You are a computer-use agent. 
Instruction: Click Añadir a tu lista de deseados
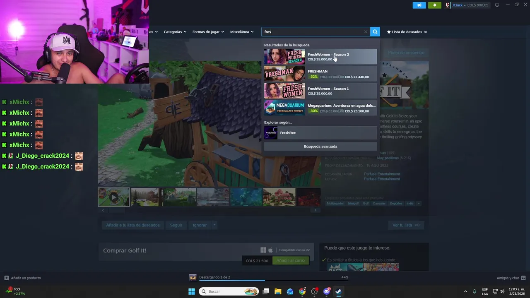click(132, 225)
